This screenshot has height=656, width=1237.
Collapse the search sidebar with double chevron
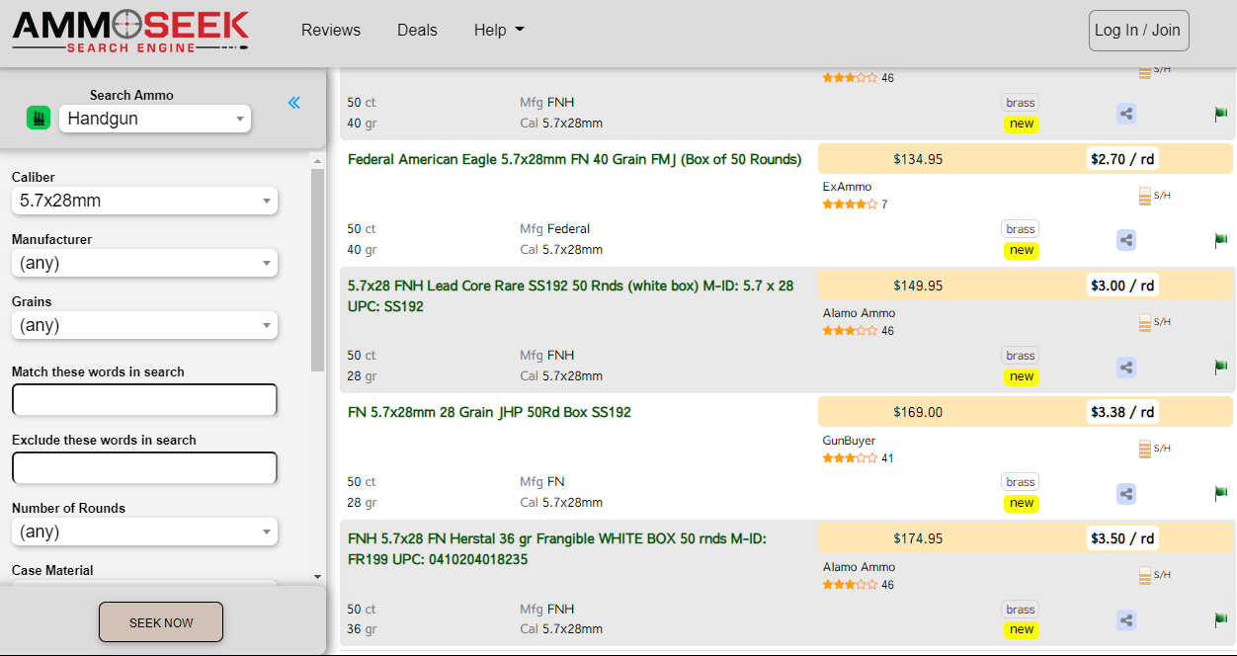pyautogui.click(x=293, y=103)
